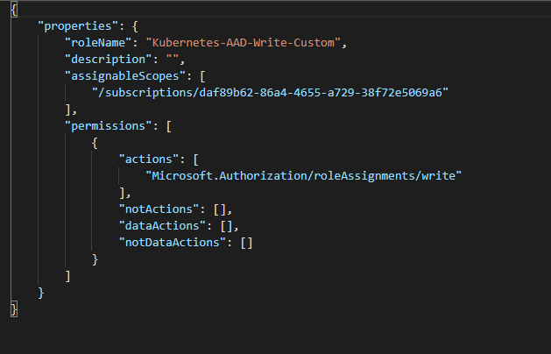Click the /subscriptions/daf89b62 scope string

coord(270,93)
